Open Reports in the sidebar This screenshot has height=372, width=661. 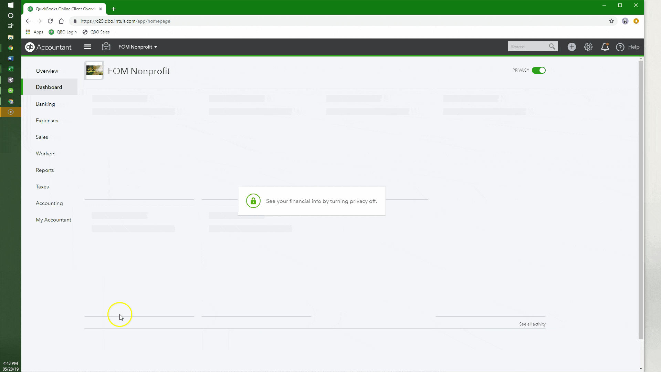pos(45,170)
